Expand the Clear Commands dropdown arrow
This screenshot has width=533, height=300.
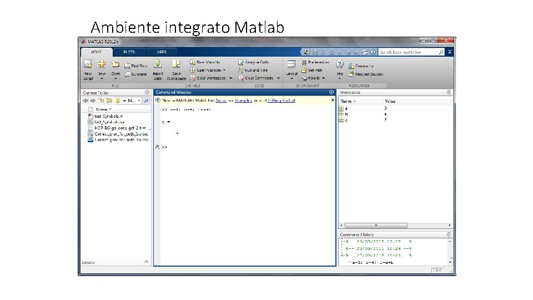click(278, 78)
